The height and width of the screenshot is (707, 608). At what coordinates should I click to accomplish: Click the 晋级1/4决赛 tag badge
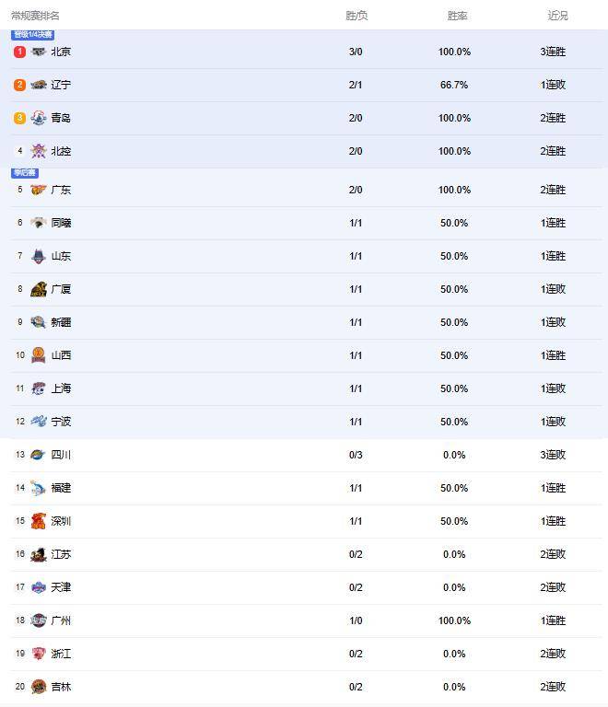[x=32, y=35]
